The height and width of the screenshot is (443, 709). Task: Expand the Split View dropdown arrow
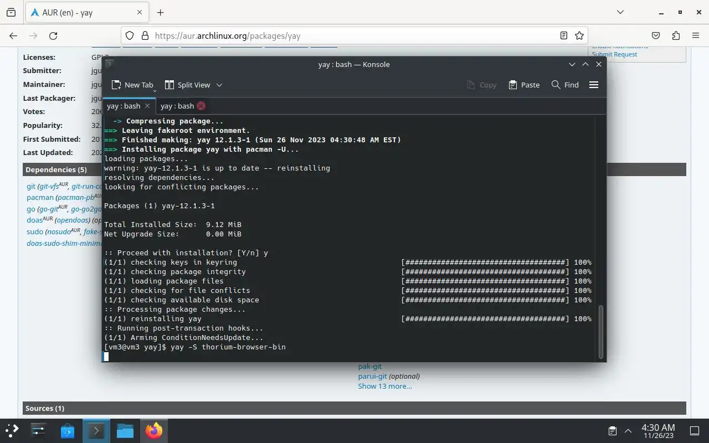tap(219, 85)
